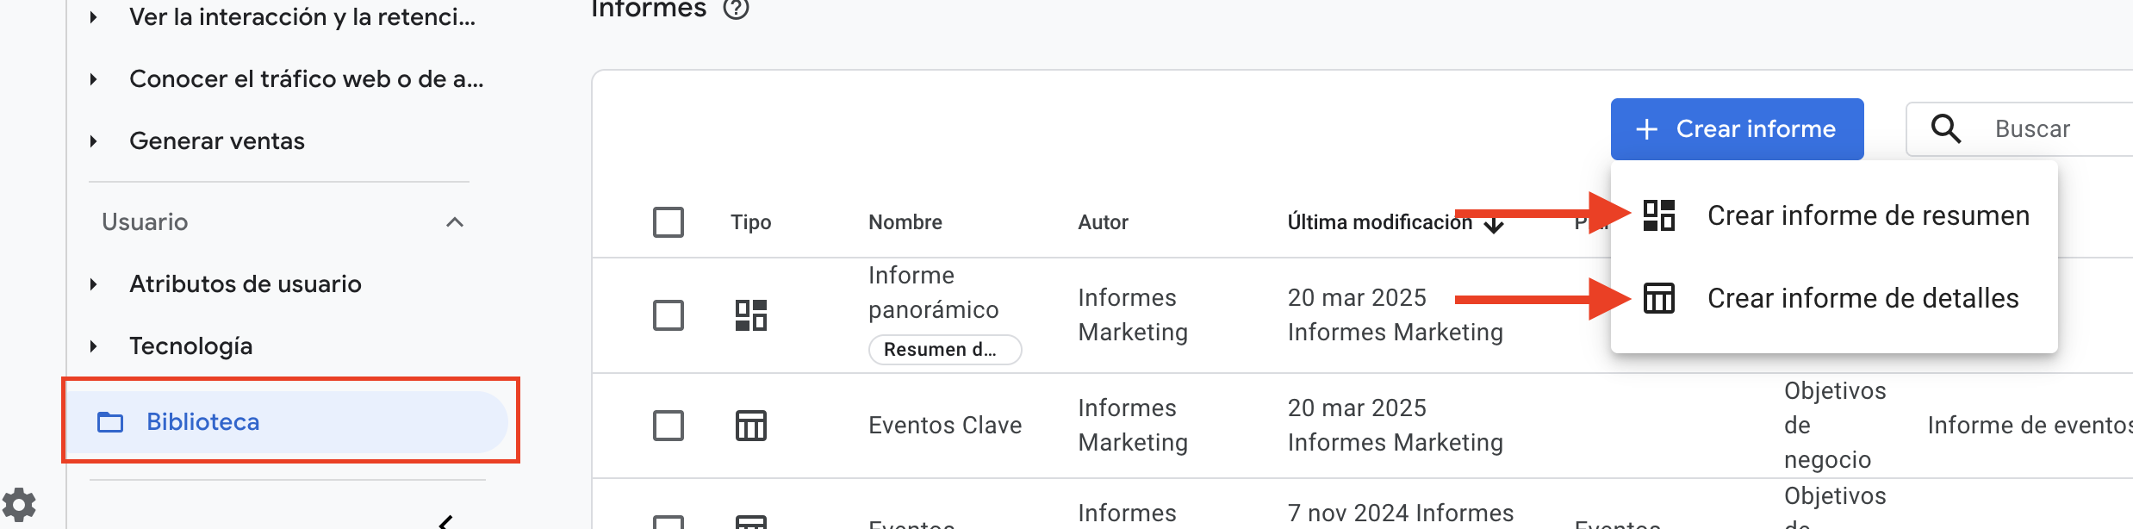2133x529 pixels.
Task: Open the Biblioteca library link
Action: coord(203,422)
